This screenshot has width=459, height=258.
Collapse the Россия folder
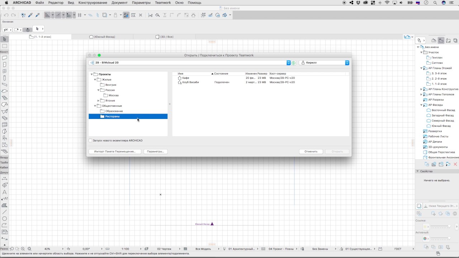pos(98,90)
